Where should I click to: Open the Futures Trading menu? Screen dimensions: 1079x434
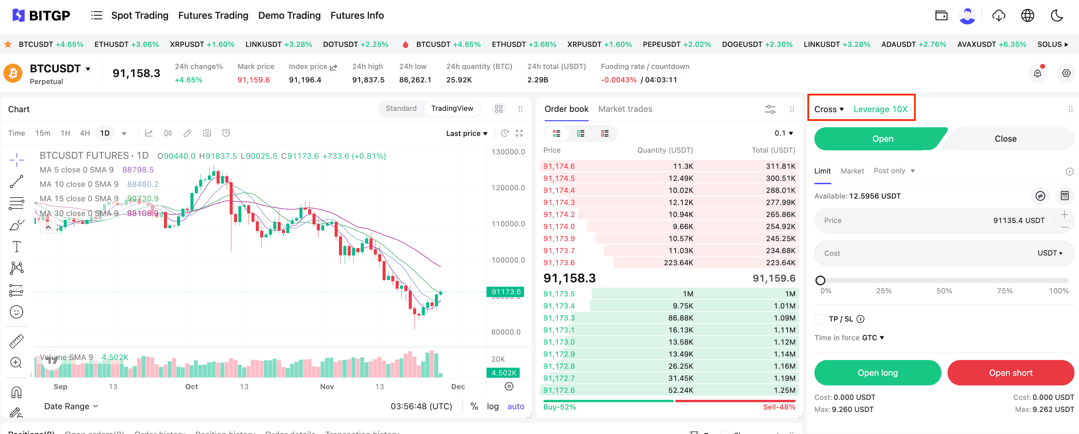(x=213, y=15)
